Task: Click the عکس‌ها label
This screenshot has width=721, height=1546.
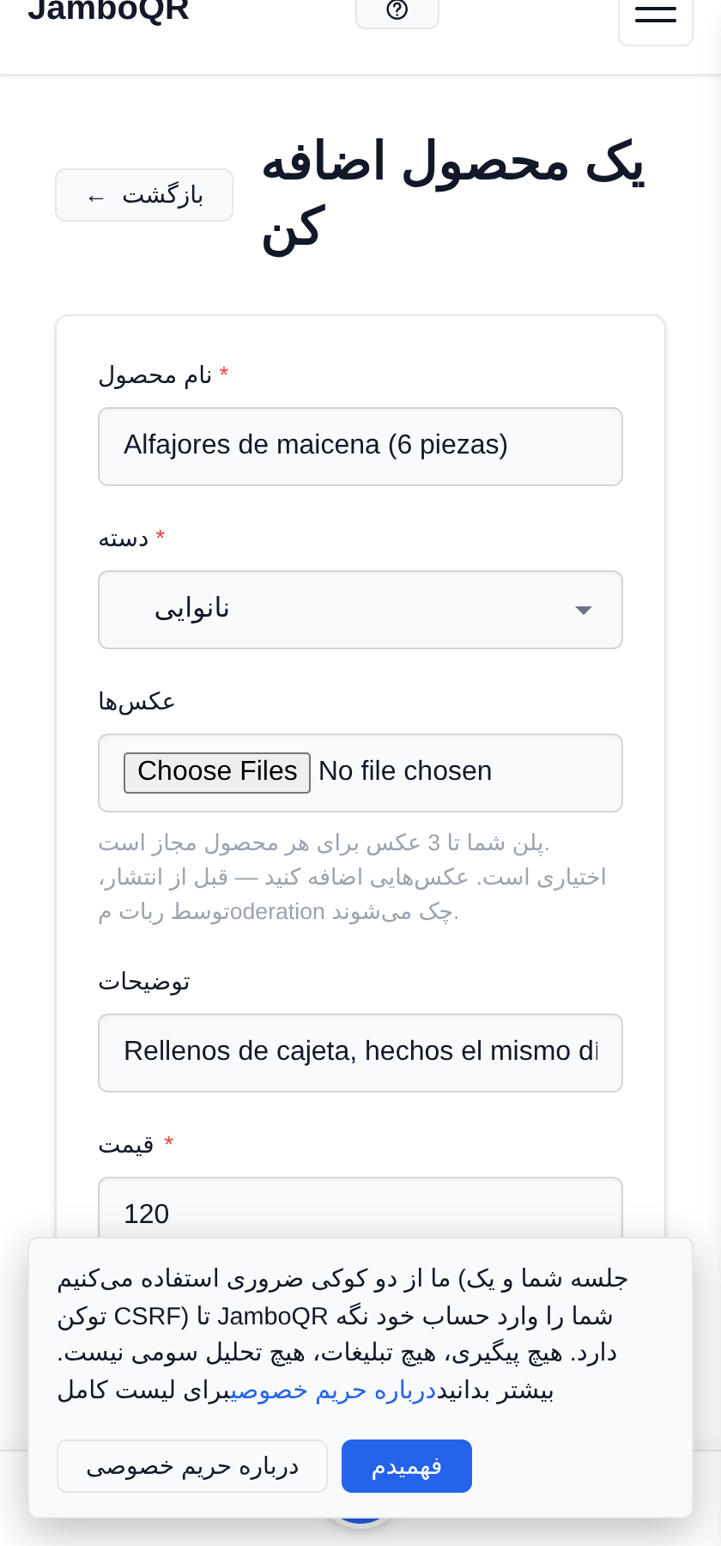Action: coord(136,702)
